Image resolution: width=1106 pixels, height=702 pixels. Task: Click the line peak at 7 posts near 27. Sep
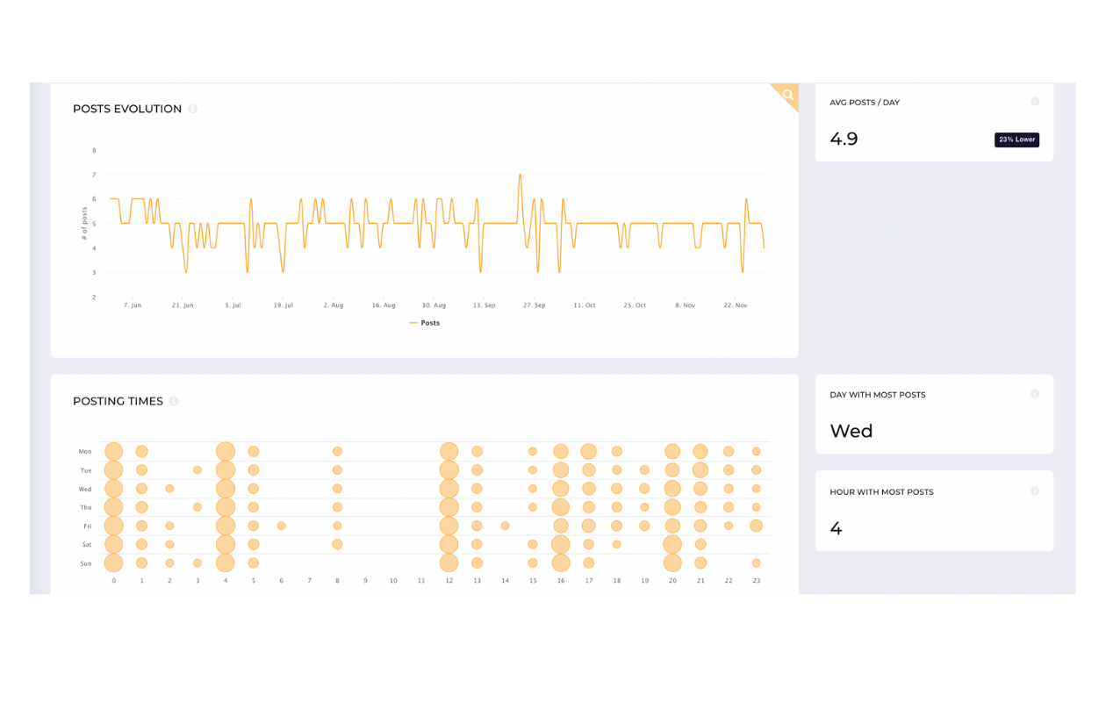point(520,175)
